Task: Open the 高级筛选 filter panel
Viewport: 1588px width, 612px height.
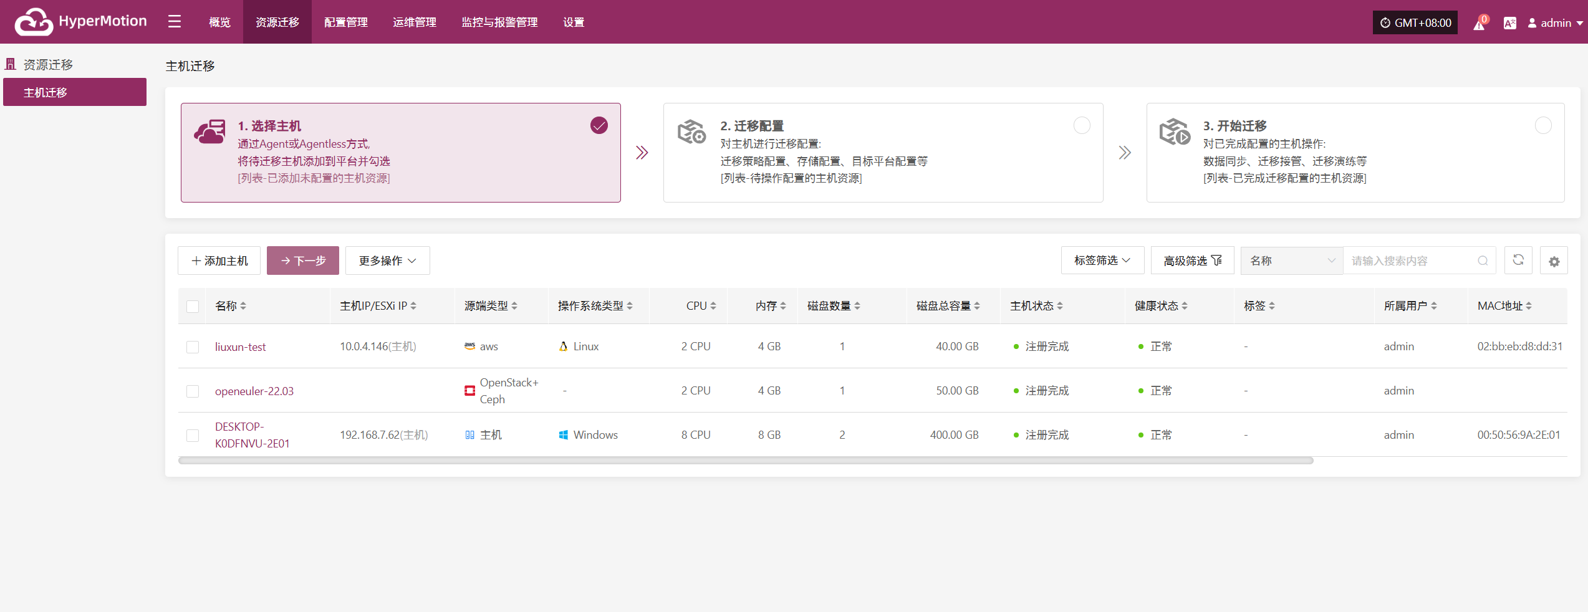Action: (x=1192, y=261)
